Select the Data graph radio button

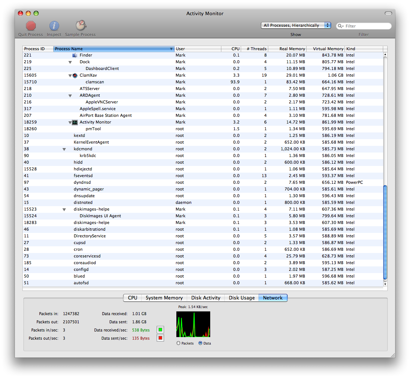pyautogui.click(x=200, y=343)
